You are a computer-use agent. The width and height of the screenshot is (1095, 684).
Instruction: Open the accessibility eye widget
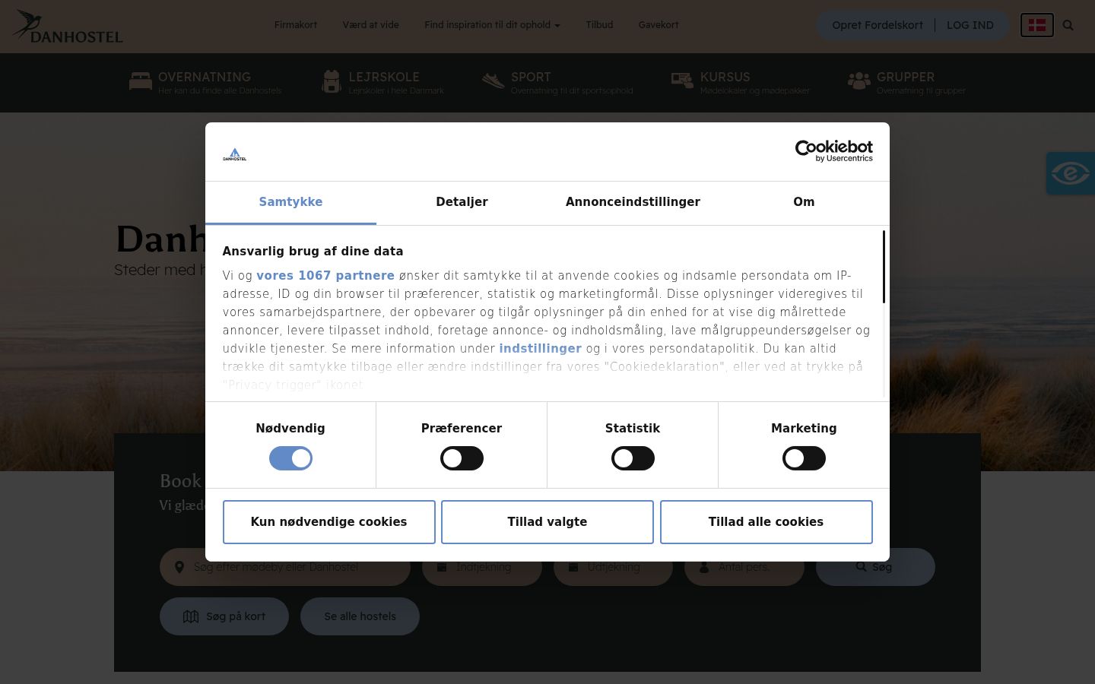point(1071,173)
